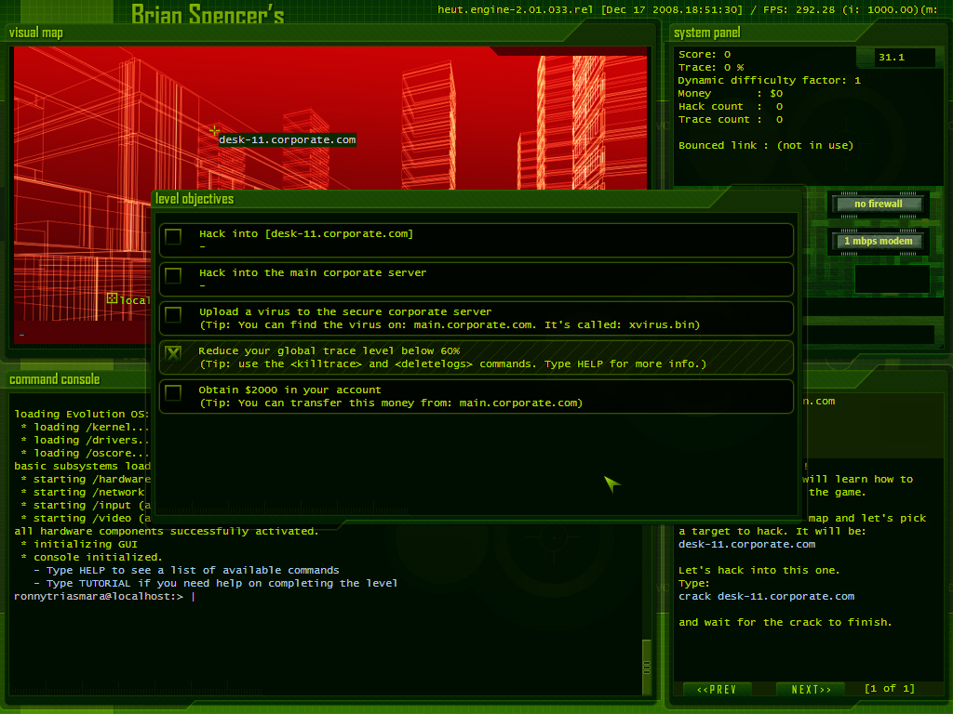Screen dimensions: 953x714
Task: Toggle the 'Hack into the main corporate server' checkbox
Action: coord(173,276)
